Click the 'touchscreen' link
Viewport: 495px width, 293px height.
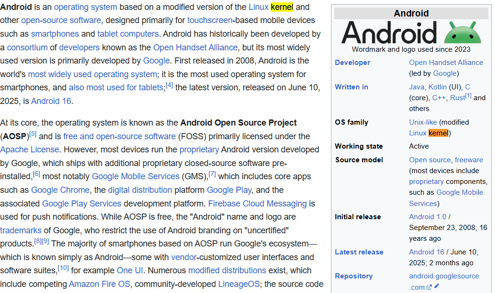click(210, 21)
